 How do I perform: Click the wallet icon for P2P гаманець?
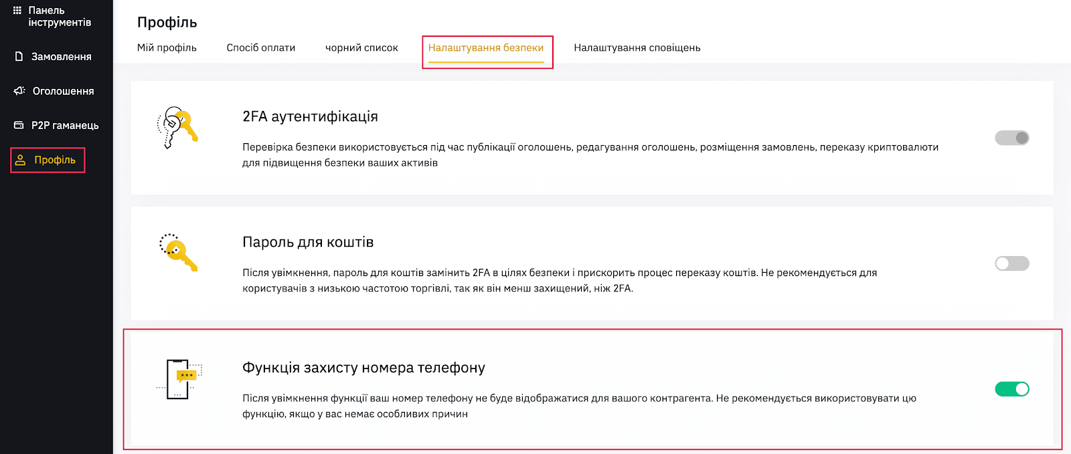click(19, 125)
